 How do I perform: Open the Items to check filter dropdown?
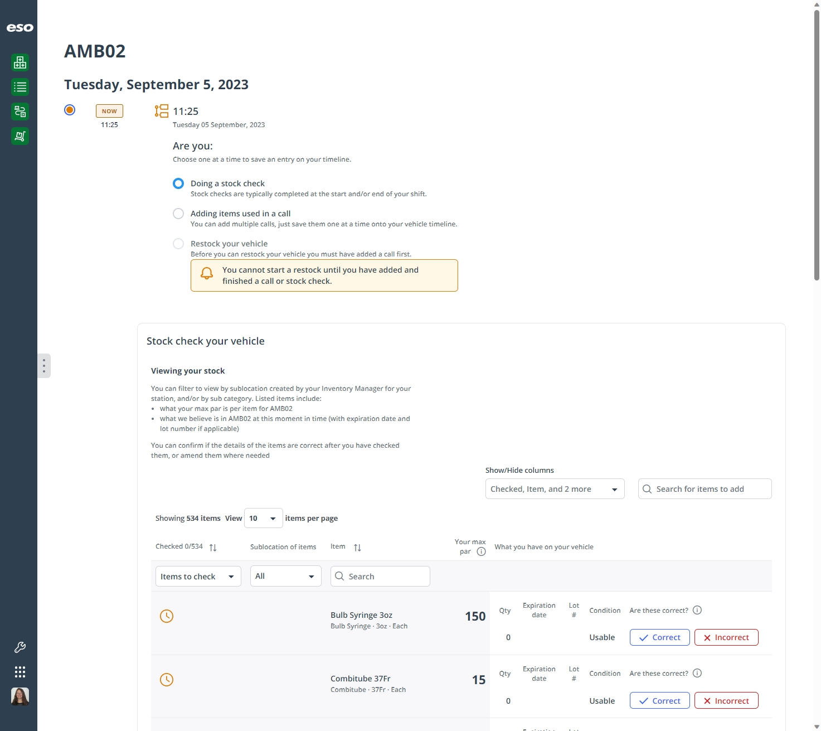tap(198, 577)
